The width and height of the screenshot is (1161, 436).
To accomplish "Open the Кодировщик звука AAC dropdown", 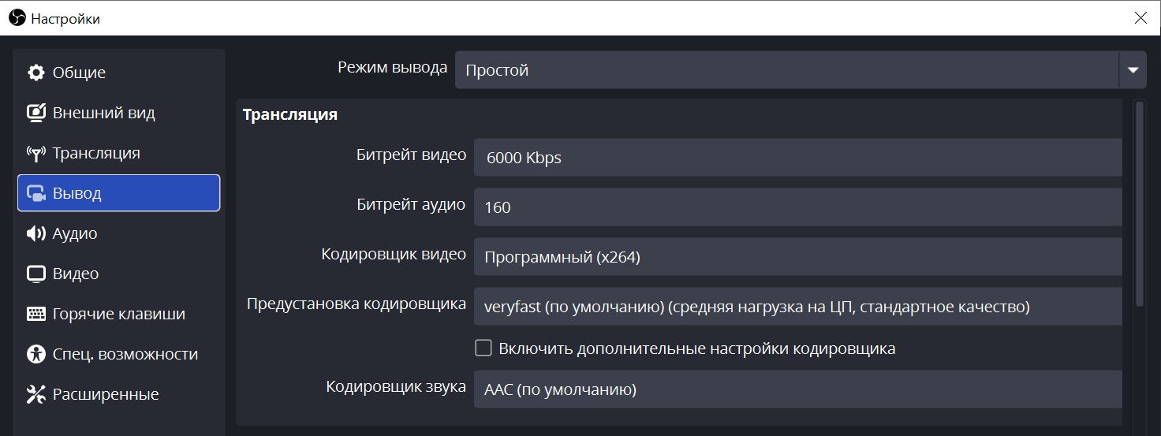I will (797, 389).
